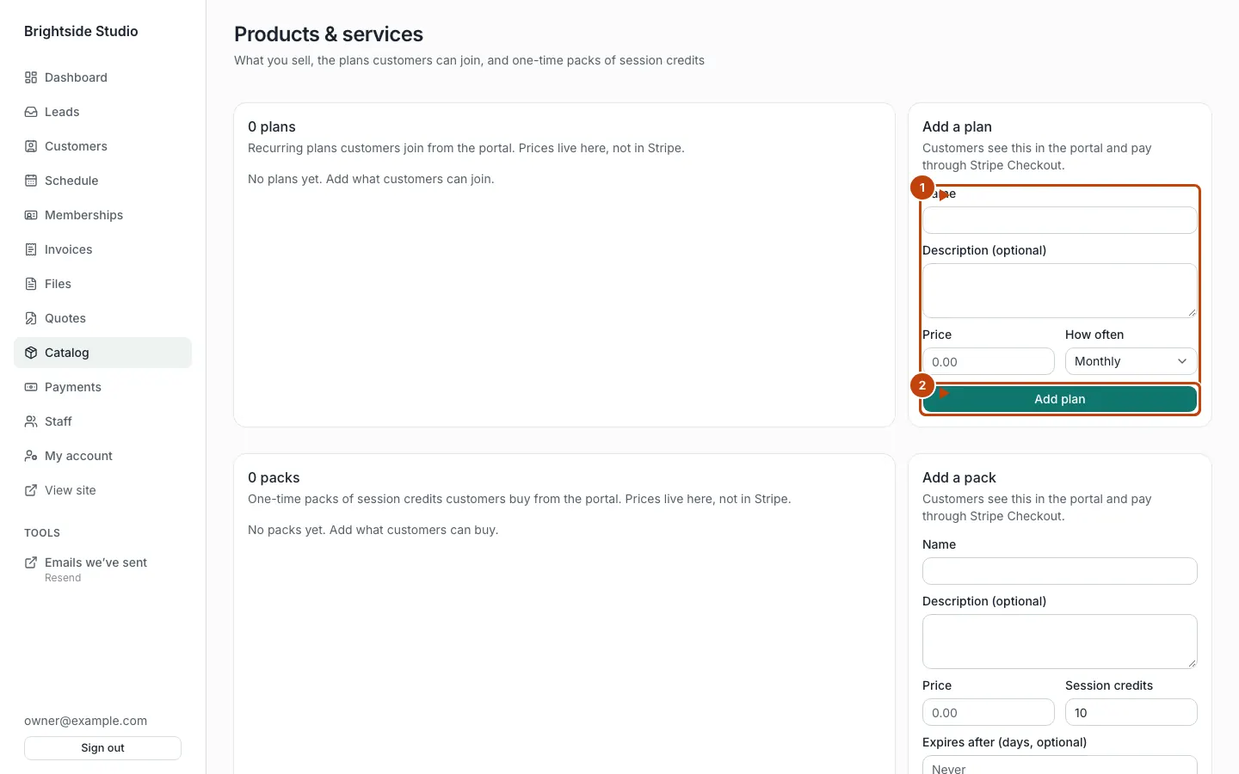Click the Leads inbox icon

31,112
